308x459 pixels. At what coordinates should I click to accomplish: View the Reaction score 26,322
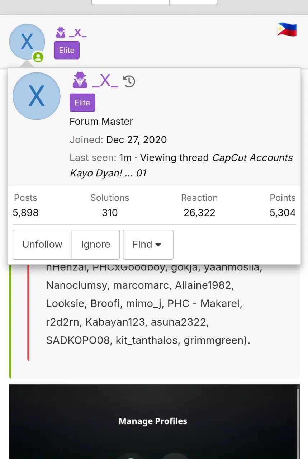click(x=199, y=213)
